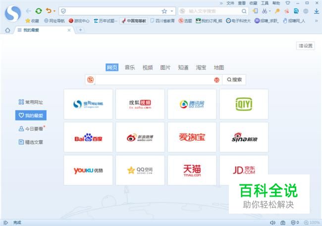Expand the bookmarks bar overflow chevrons

[316, 21]
